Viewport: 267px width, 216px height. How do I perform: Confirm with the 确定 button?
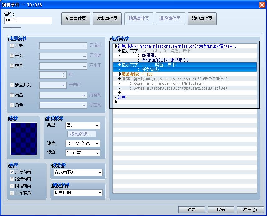coord(192,209)
